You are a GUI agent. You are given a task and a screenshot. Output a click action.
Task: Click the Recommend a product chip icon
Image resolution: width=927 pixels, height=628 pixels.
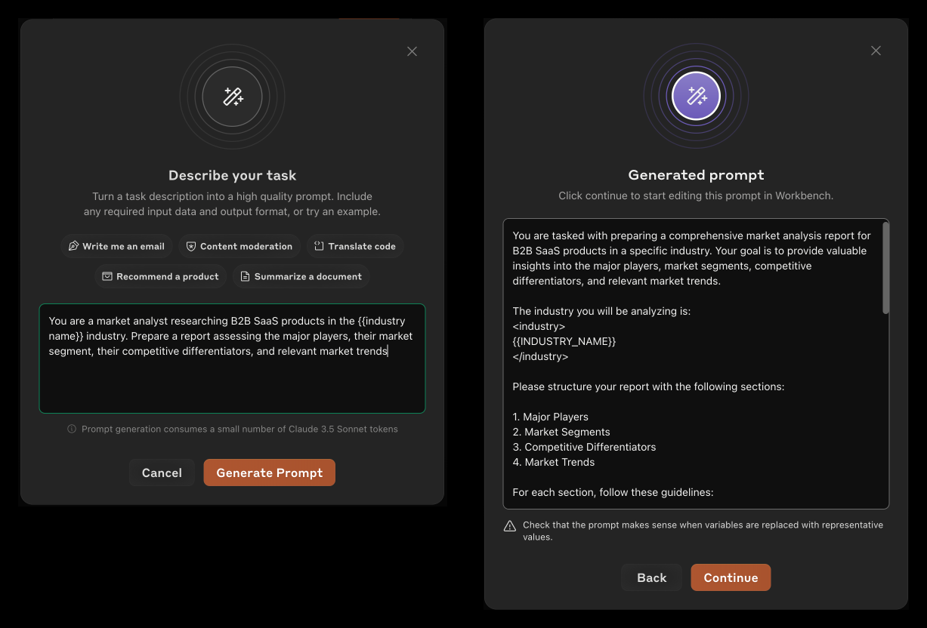tap(107, 276)
